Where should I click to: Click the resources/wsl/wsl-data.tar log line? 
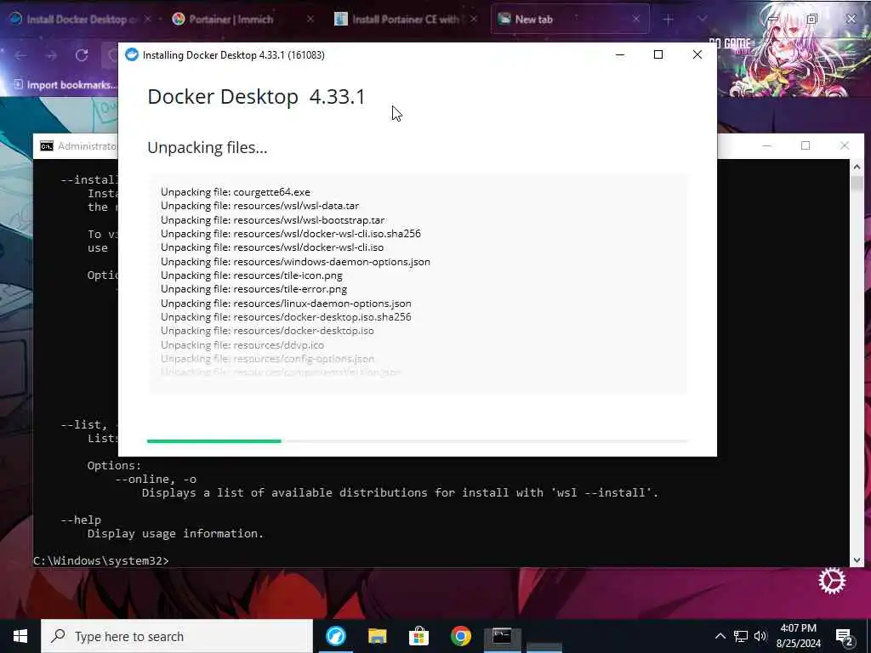click(260, 206)
